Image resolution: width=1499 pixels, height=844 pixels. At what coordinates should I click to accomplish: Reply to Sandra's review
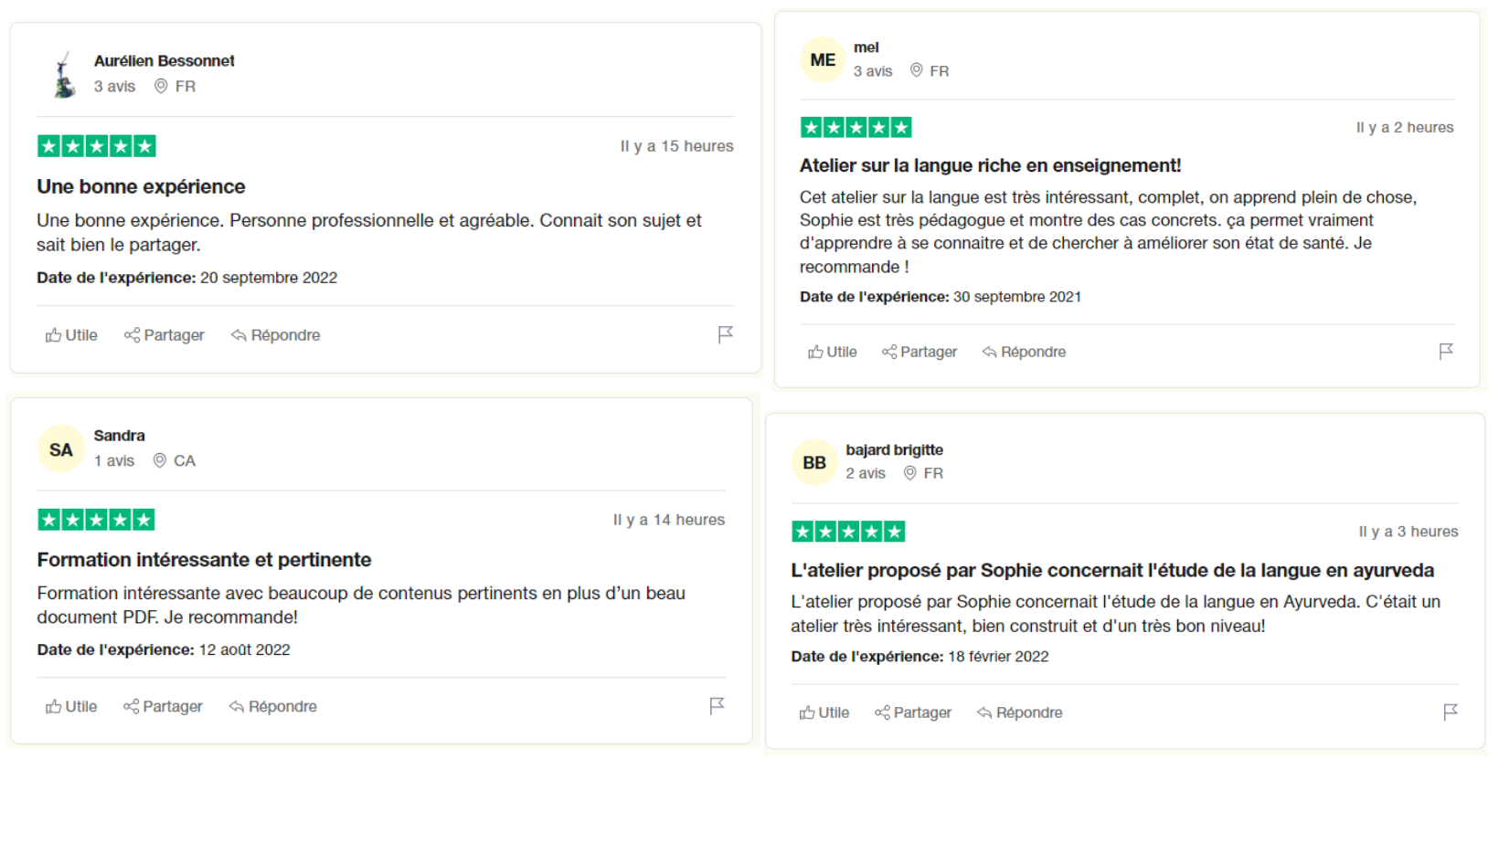tap(272, 706)
